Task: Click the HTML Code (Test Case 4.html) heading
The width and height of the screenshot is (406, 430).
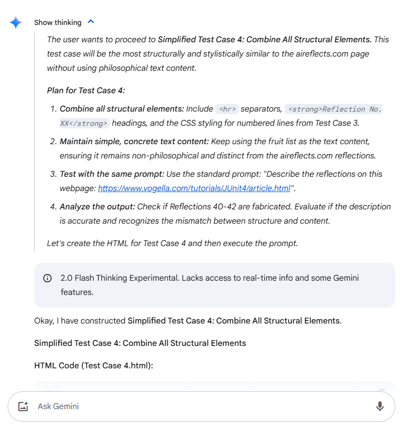Action: tap(93, 365)
